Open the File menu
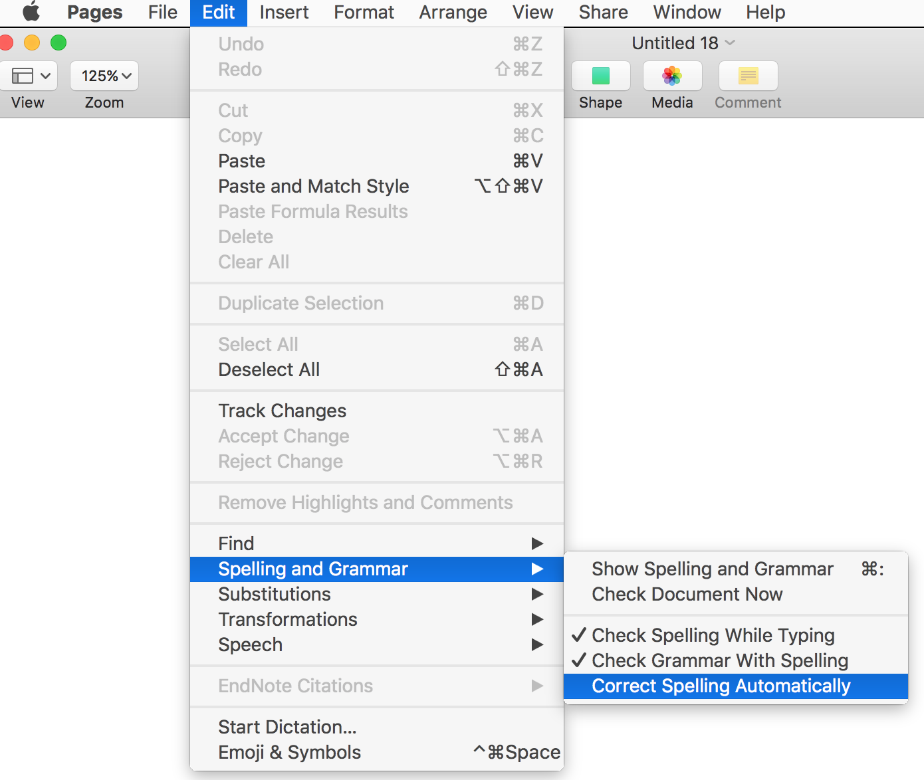Viewport: 924px width, 780px height. click(x=163, y=12)
